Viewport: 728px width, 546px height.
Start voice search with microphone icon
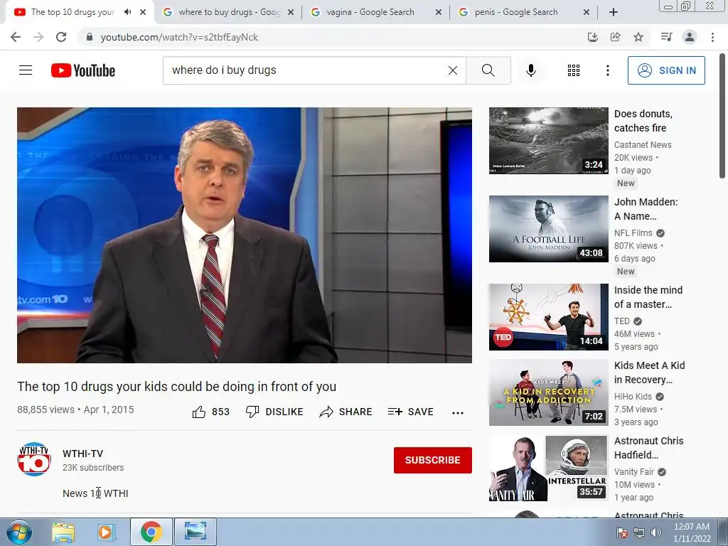pyautogui.click(x=530, y=70)
